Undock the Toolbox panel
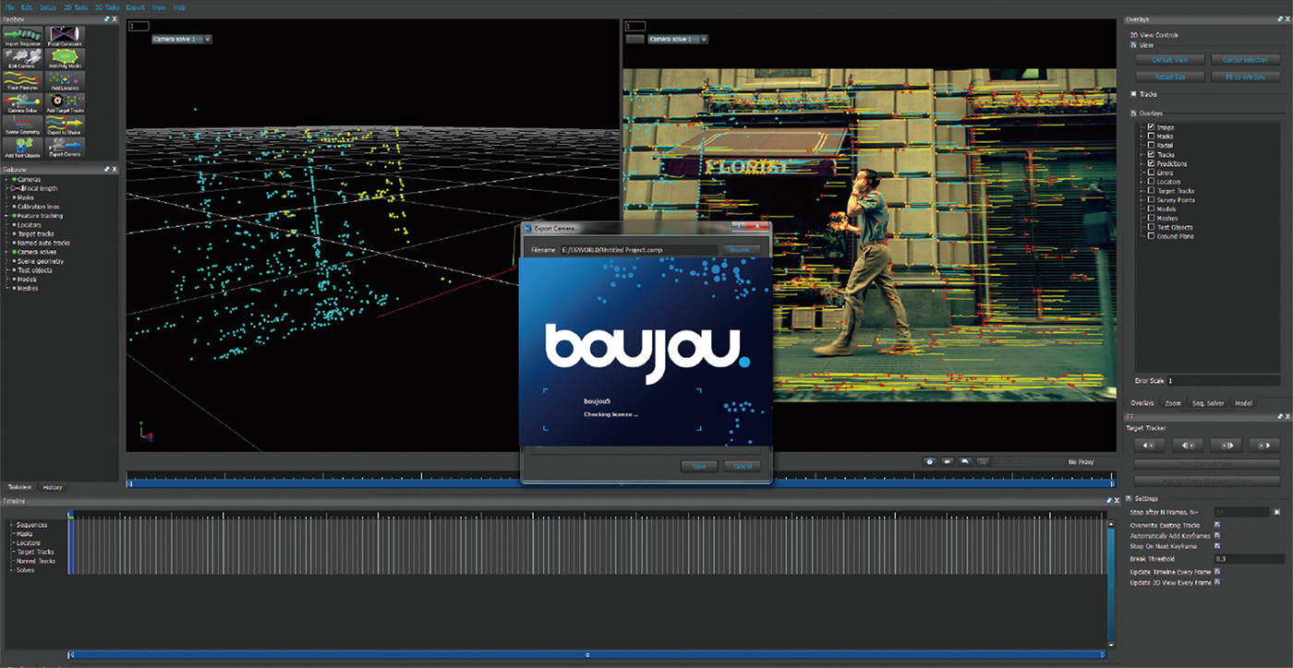This screenshot has width=1293, height=668. click(107, 18)
